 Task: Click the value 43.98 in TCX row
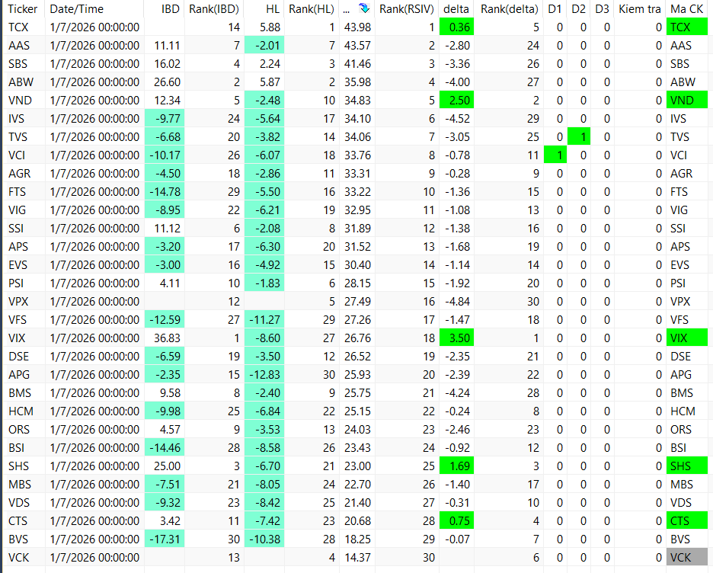[357, 27]
